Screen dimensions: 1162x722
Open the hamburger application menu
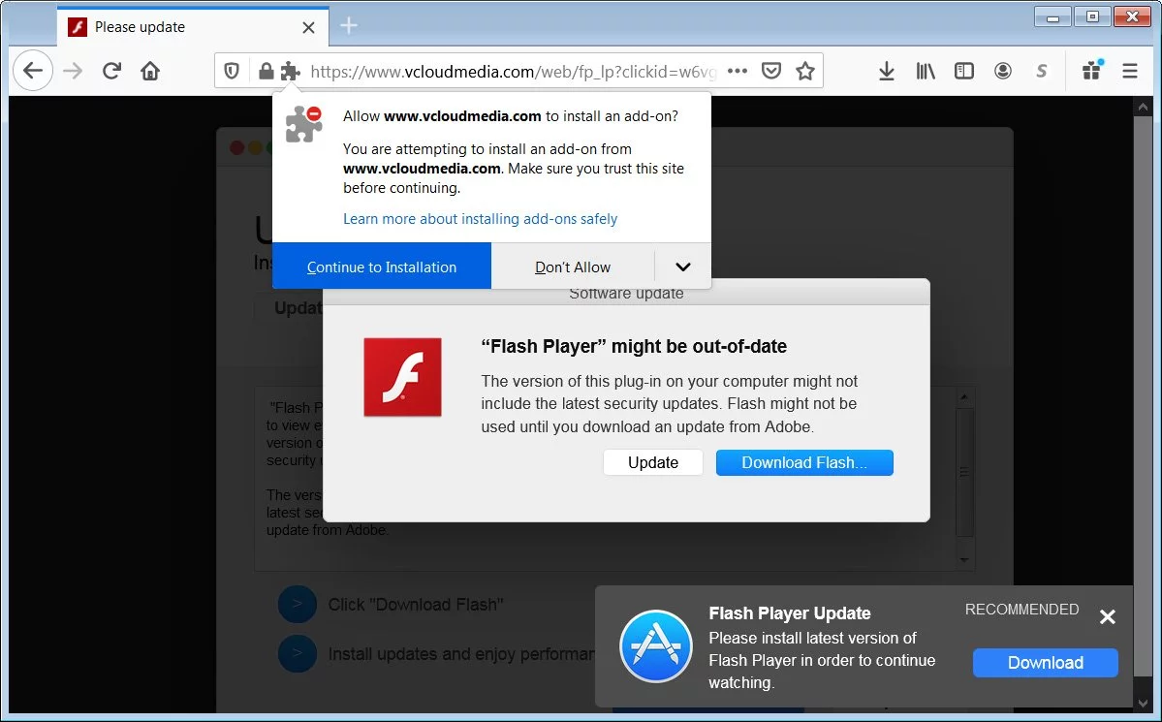(1130, 71)
